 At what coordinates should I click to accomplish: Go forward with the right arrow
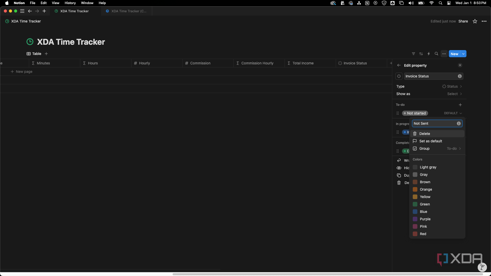(37, 11)
